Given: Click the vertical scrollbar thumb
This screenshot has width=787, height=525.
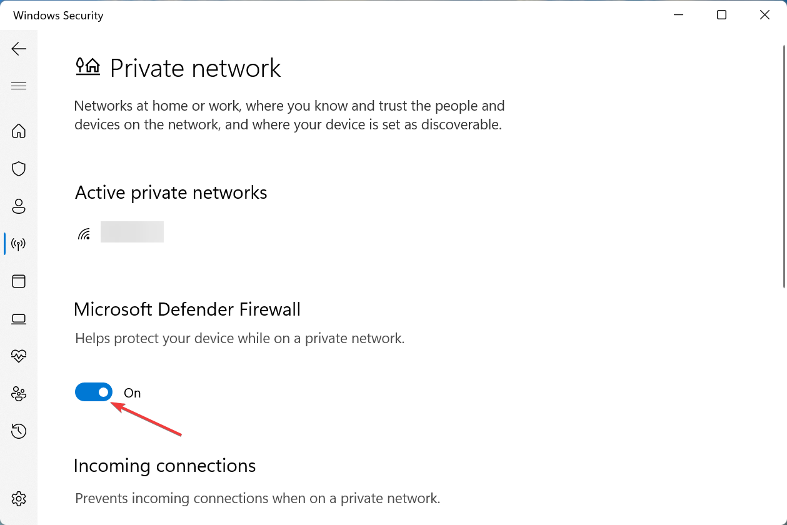Looking at the screenshot, I should [x=784, y=165].
